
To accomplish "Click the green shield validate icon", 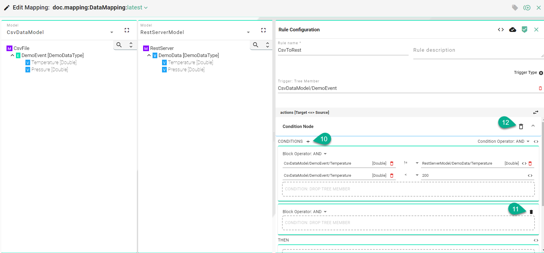I will pyautogui.click(x=524, y=30).
